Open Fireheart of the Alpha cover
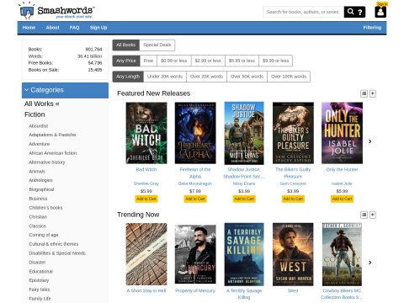This screenshot has width=404, height=303. tap(195, 133)
